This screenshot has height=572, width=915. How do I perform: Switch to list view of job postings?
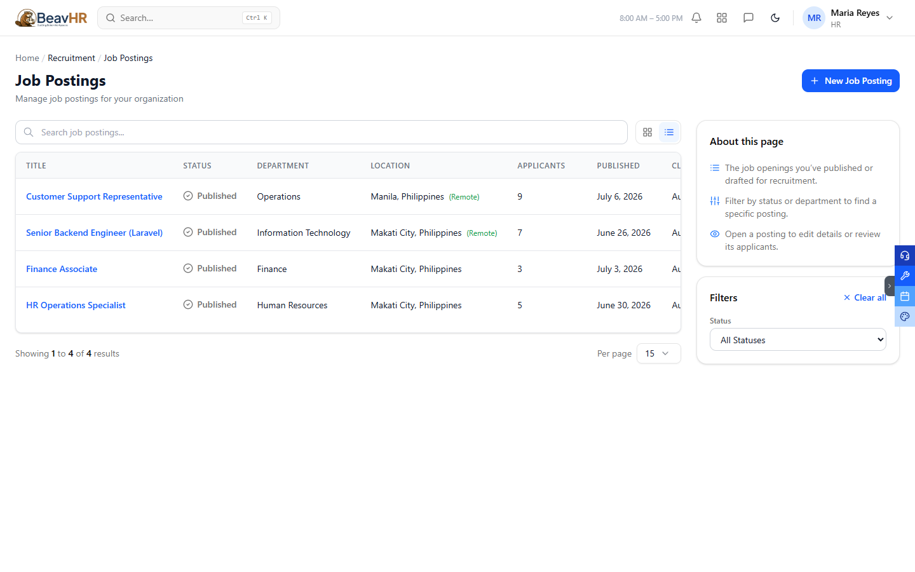point(669,132)
